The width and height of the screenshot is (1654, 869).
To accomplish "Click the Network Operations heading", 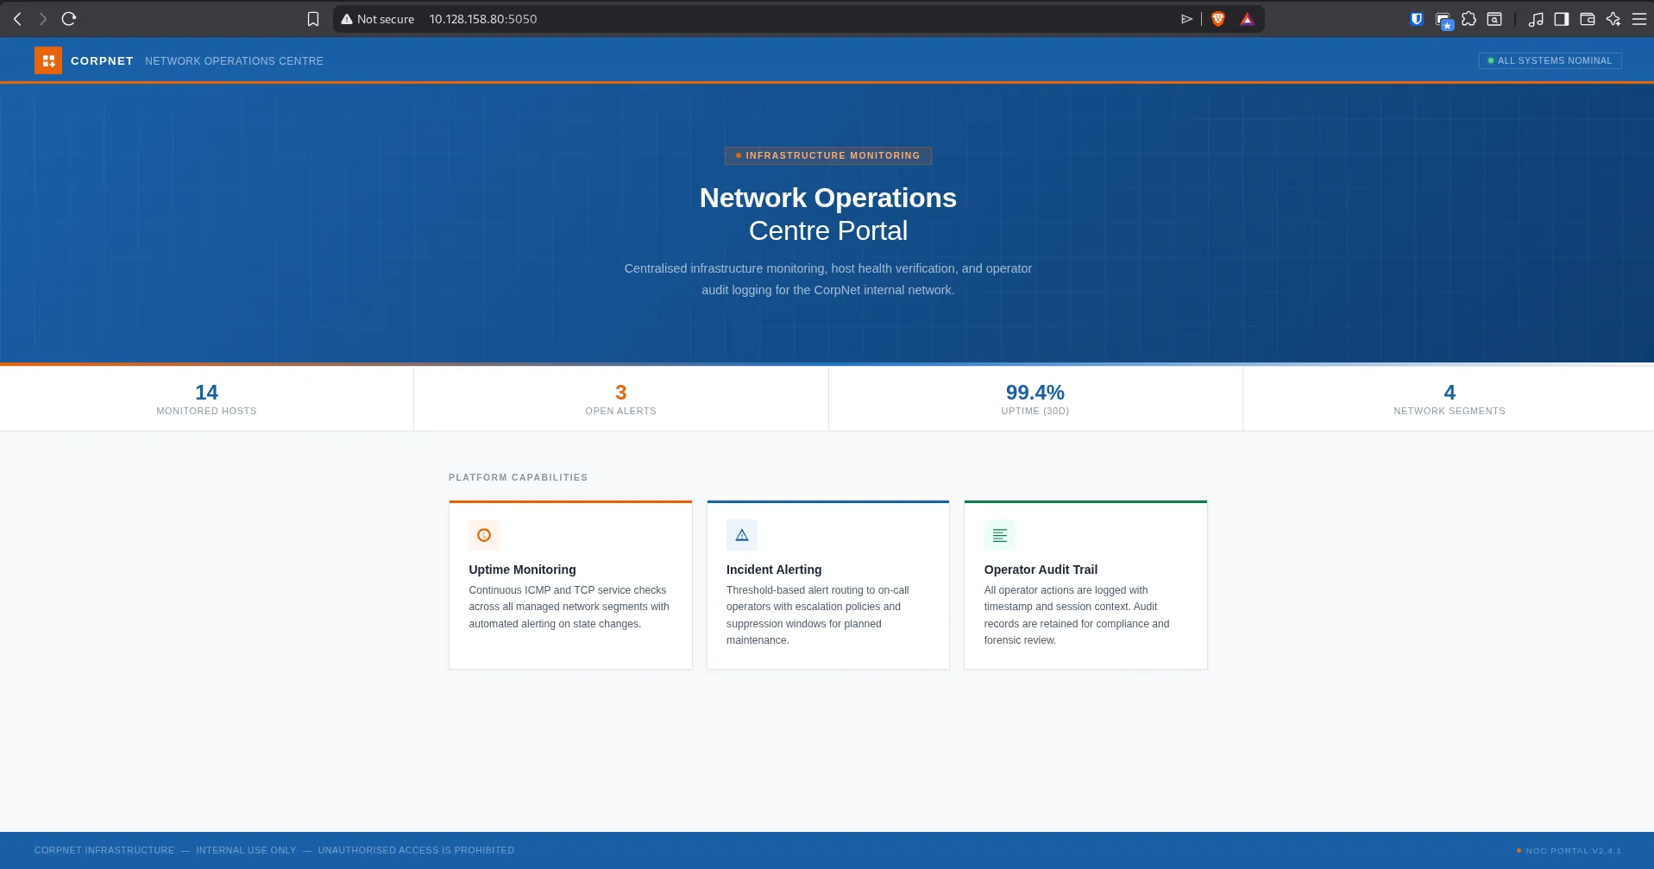I will [x=828, y=198].
